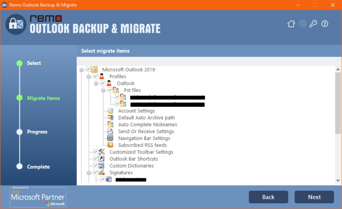The image size is (342, 209).
Task: Click the second Pst file item icon
Action: (123, 104)
